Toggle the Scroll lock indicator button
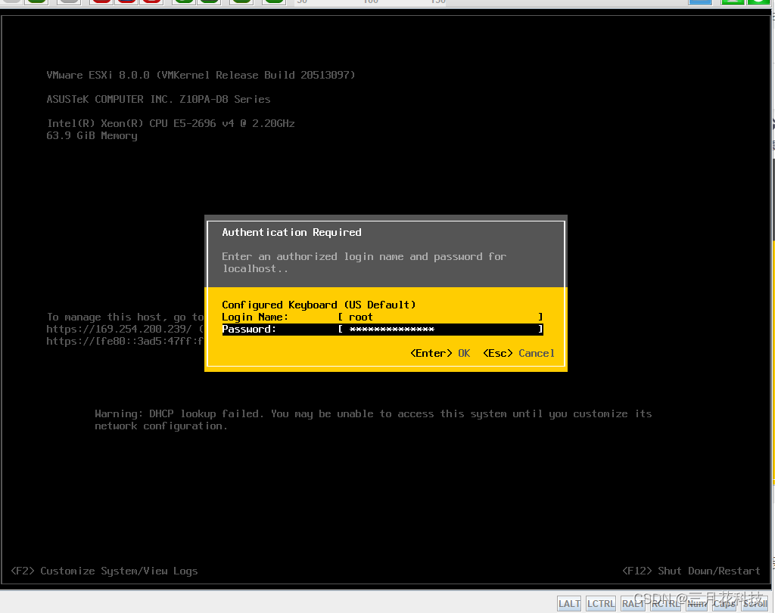This screenshot has height=613, width=775. click(x=755, y=604)
